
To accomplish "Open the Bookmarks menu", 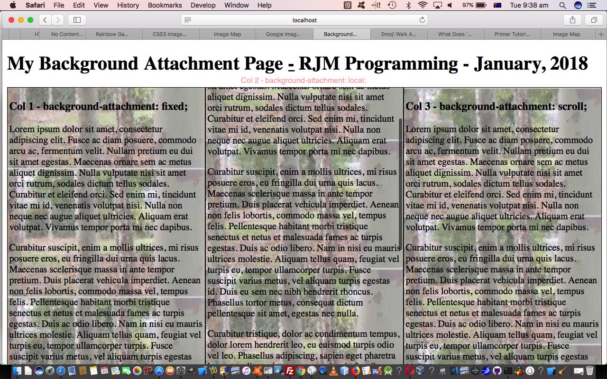I will point(165,5).
